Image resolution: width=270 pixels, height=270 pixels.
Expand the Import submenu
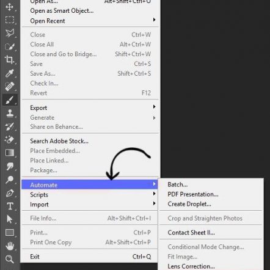[x=90, y=204]
